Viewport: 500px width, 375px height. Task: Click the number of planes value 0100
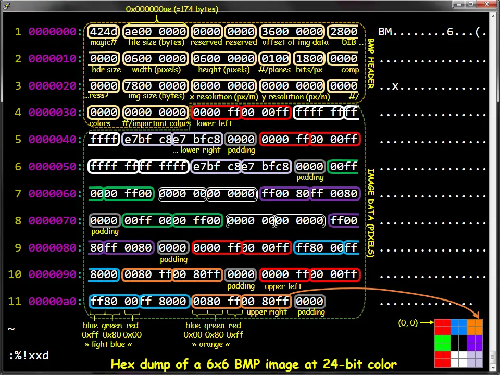coord(275,59)
